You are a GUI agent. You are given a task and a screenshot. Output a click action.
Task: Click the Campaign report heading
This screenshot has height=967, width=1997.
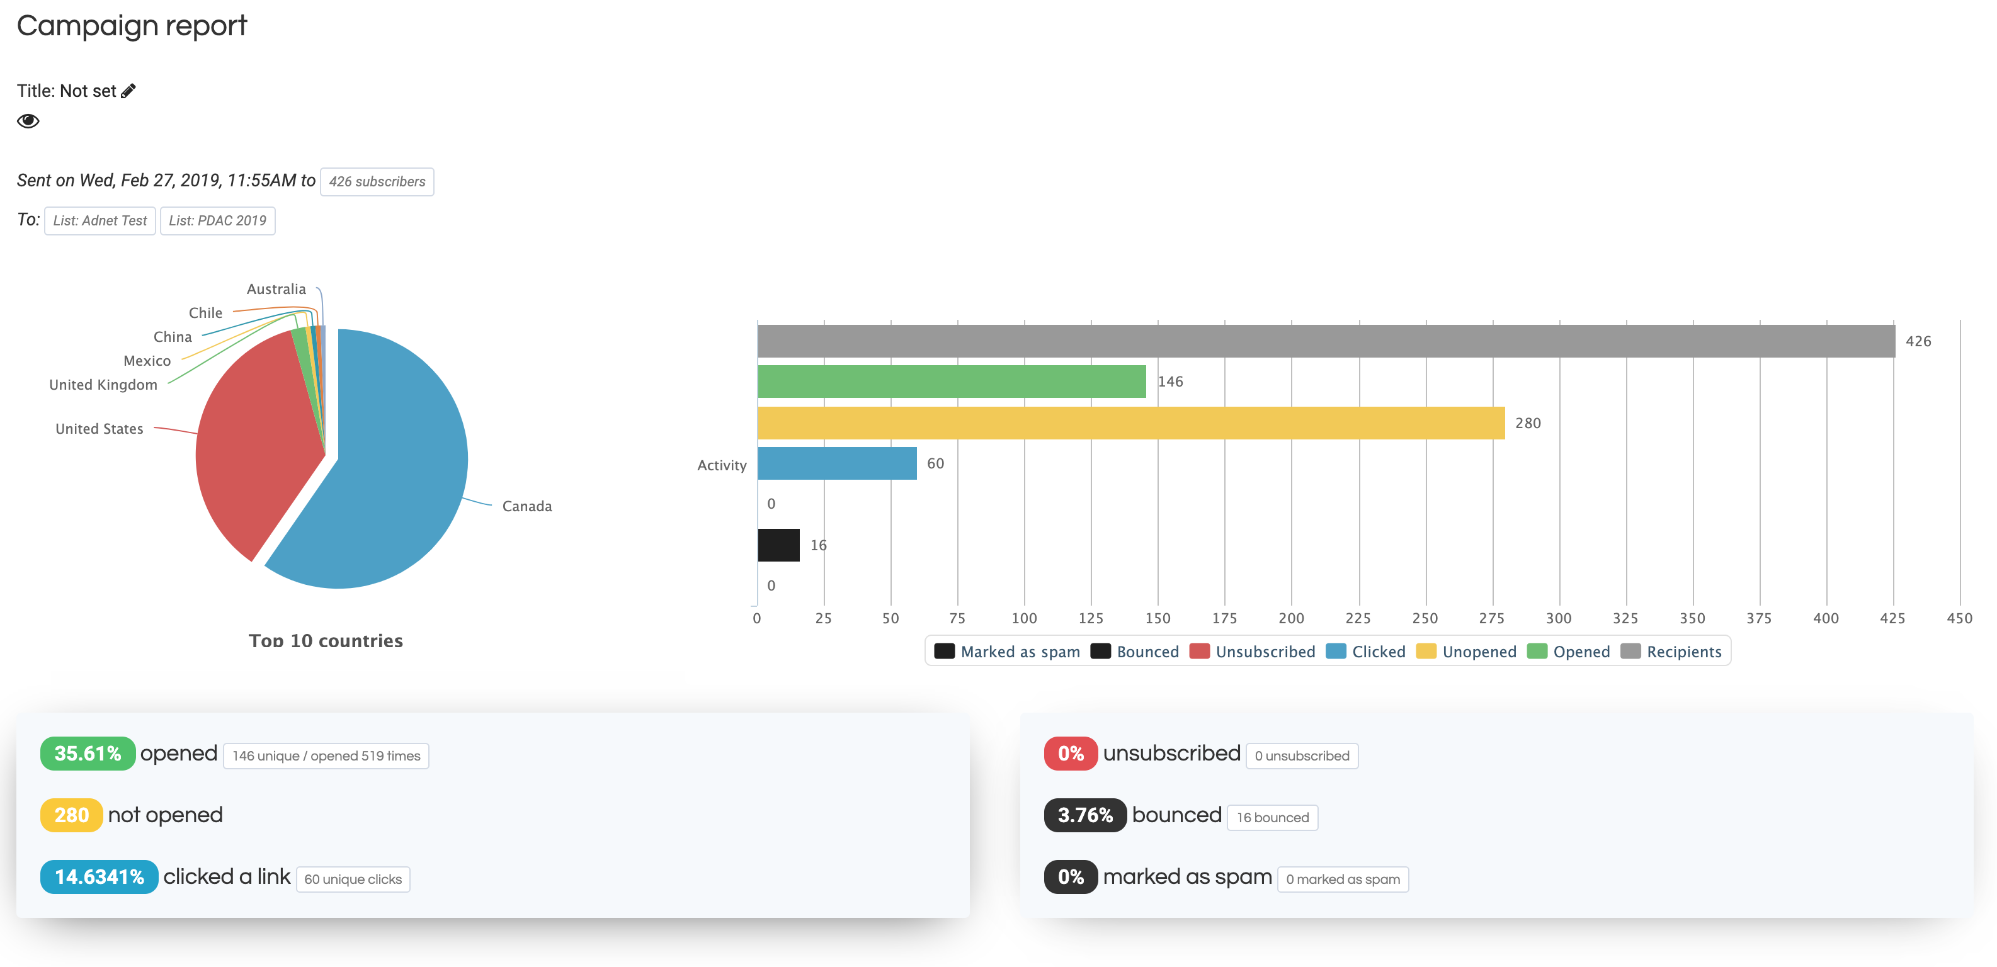click(132, 26)
